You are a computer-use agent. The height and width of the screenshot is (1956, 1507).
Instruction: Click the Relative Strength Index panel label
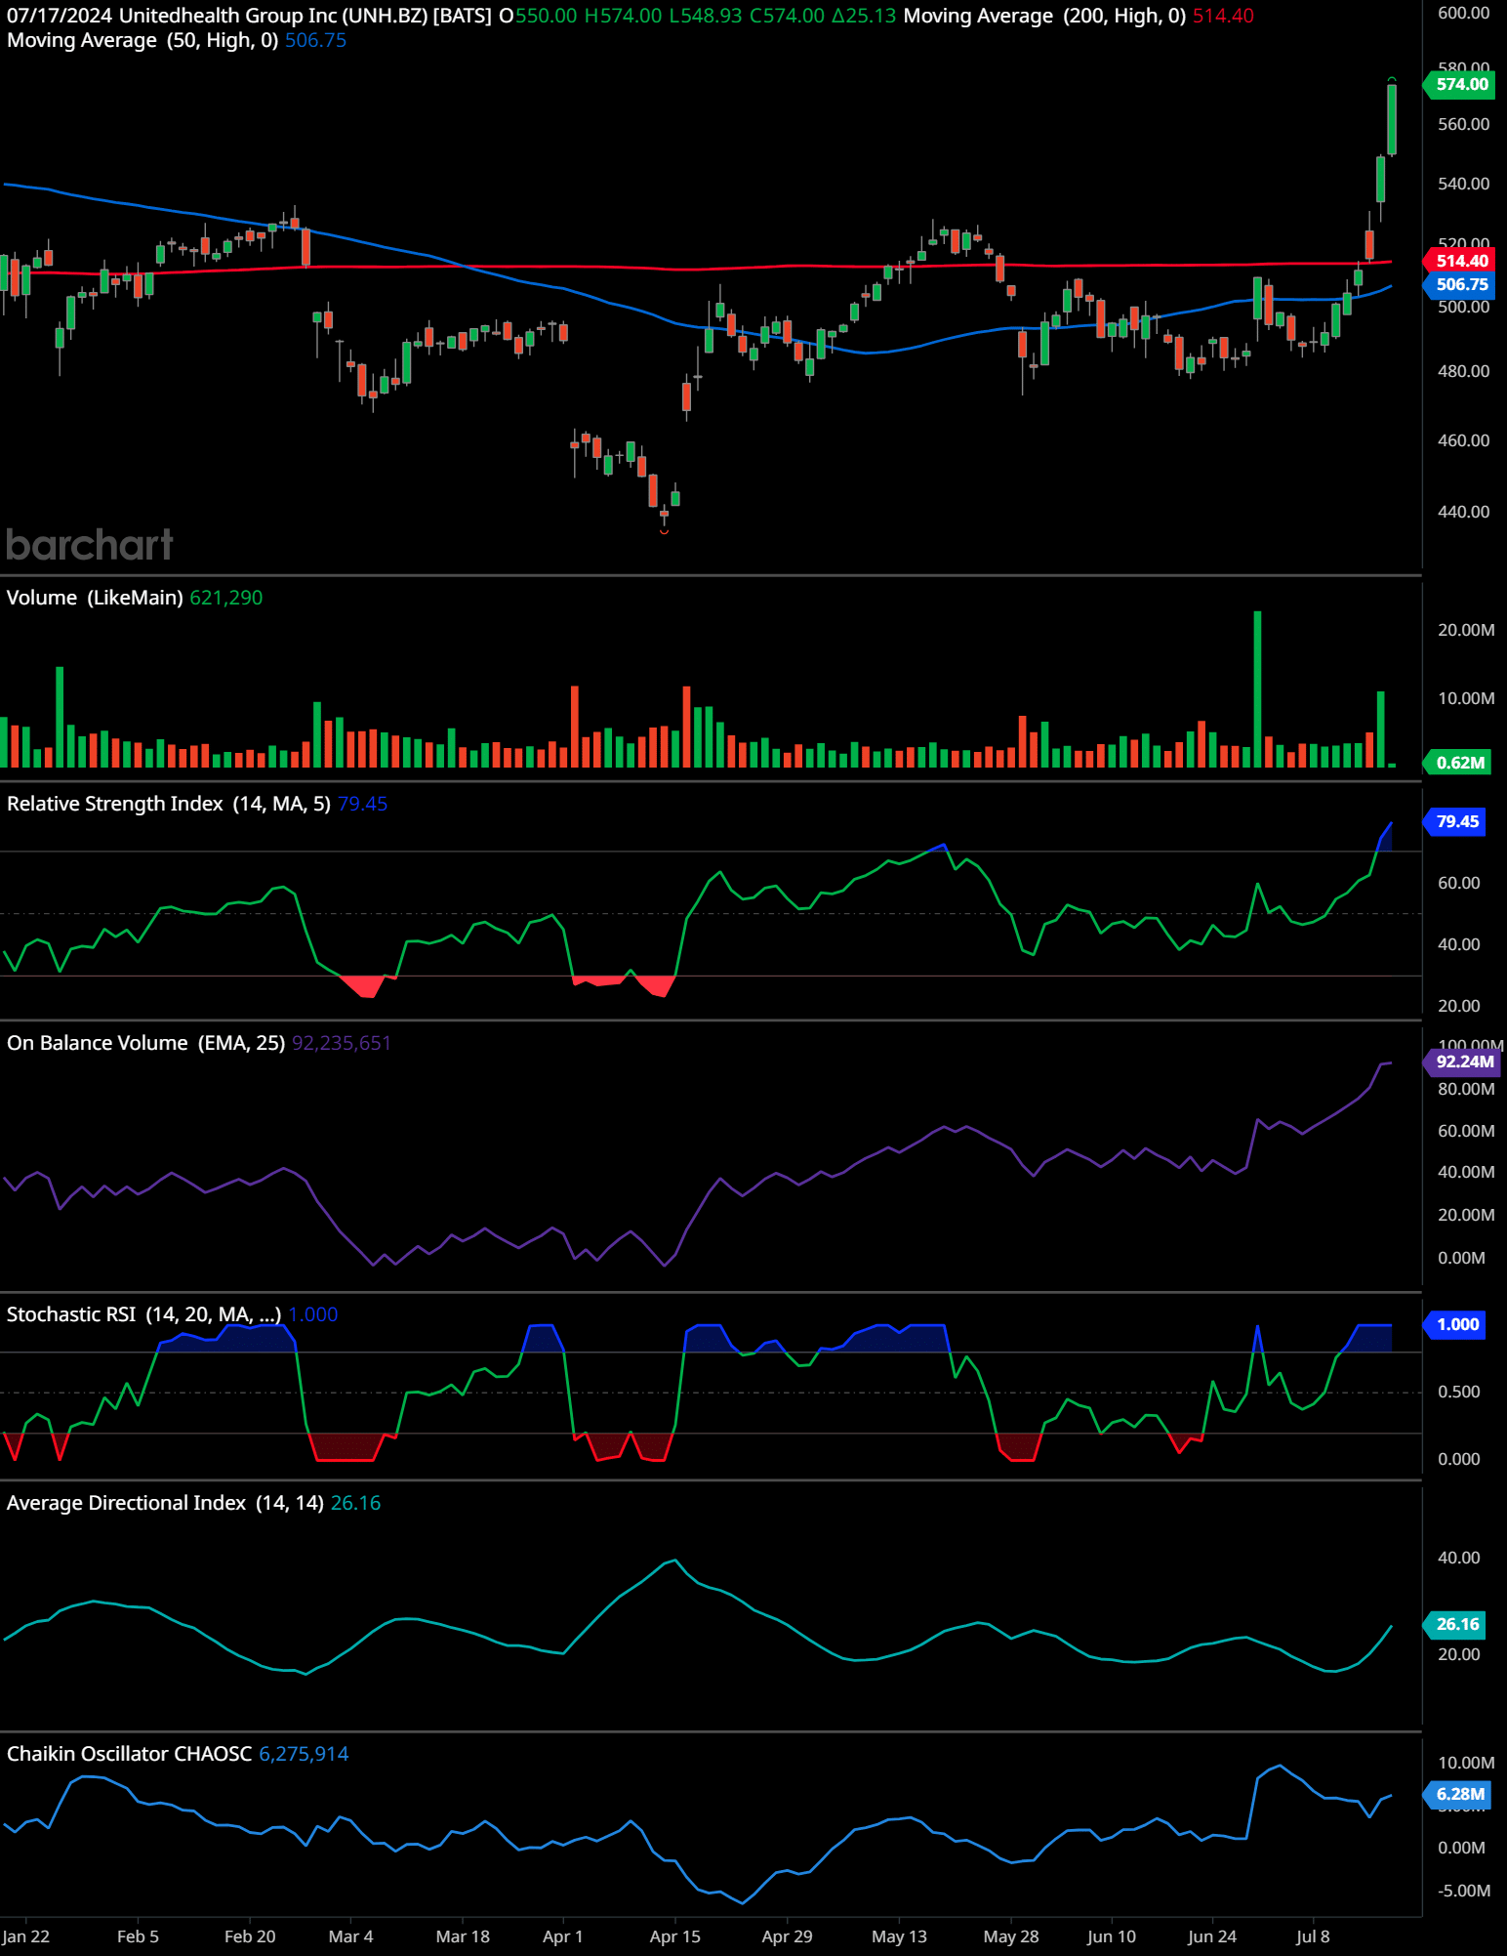point(169,804)
